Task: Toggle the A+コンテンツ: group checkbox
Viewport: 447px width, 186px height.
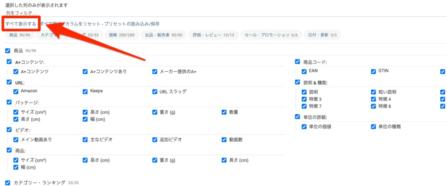Action: pyautogui.click(x=9, y=62)
